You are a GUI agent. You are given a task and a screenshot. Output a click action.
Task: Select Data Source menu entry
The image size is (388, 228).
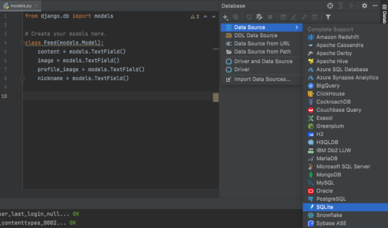tap(261, 27)
